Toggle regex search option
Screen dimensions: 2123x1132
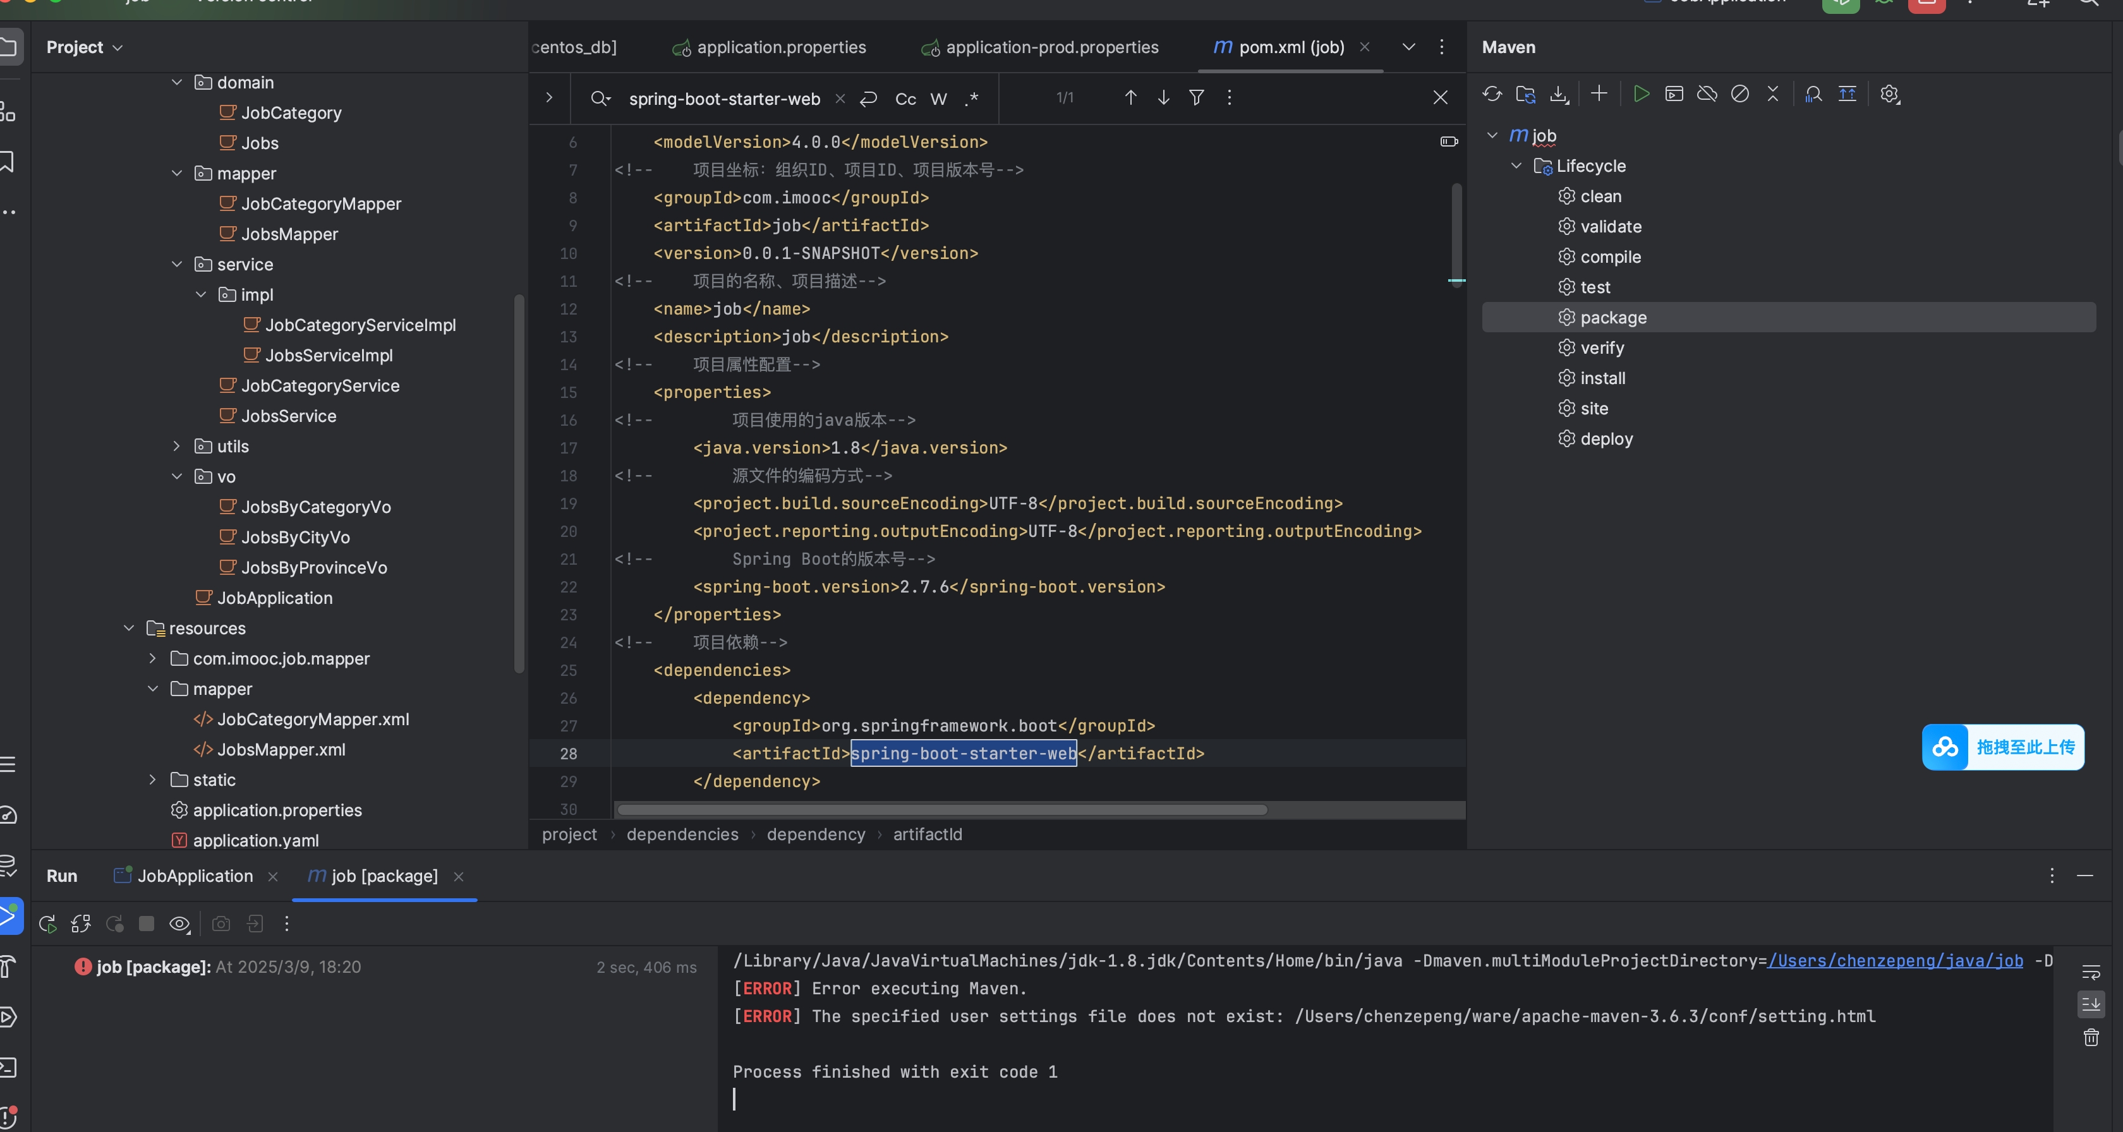pyautogui.click(x=972, y=99)
